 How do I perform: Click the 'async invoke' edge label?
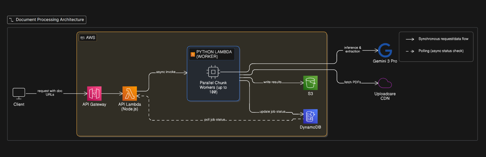click(x=166, y=72)
